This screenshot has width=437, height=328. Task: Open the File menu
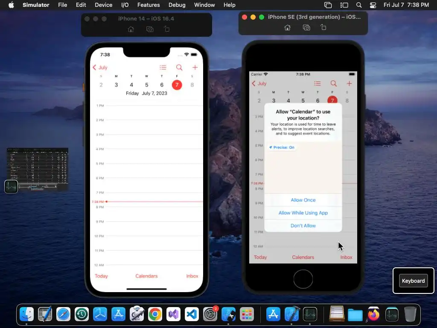(x=62, y=5)
